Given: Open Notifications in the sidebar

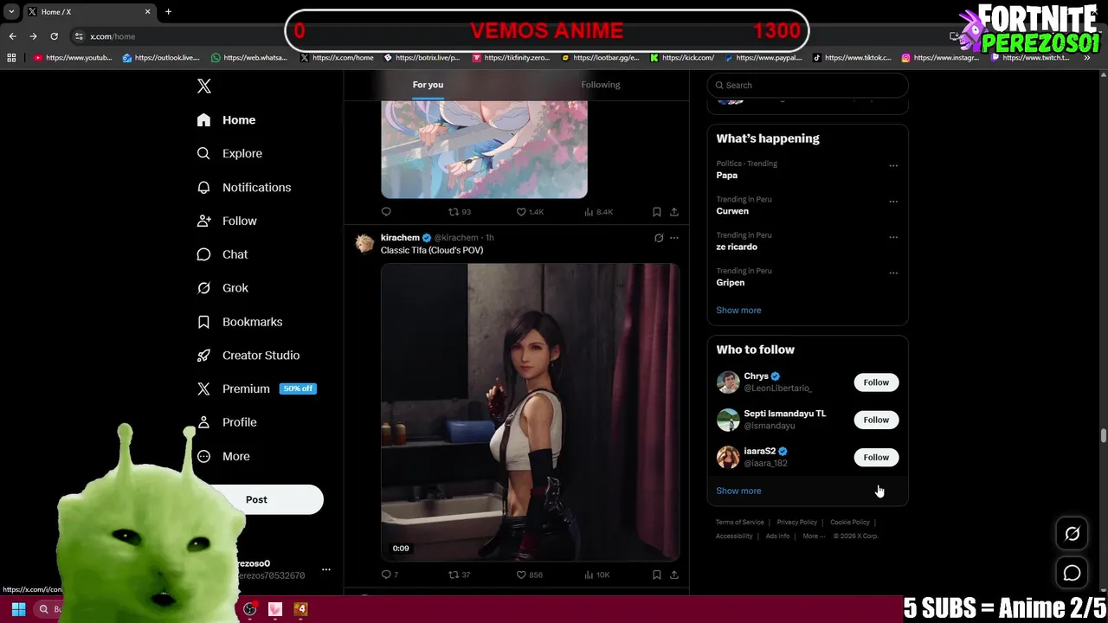Looking at the screenshot, I should click(243, 187).
